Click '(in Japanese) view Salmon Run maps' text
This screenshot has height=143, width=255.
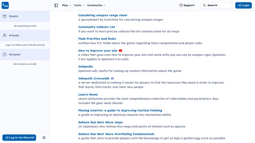click(x=132, y=126)
